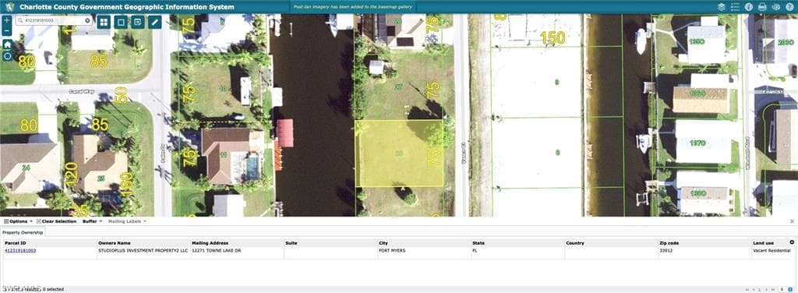Screen dimensions: 798x293
Task: Click the search magnifier icon
Action: pos(20,20)
